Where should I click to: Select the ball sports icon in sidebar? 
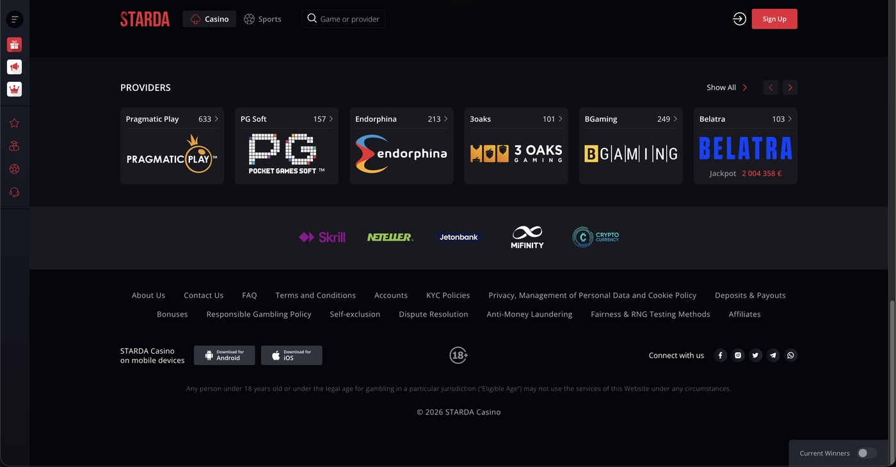pos(15,170)
